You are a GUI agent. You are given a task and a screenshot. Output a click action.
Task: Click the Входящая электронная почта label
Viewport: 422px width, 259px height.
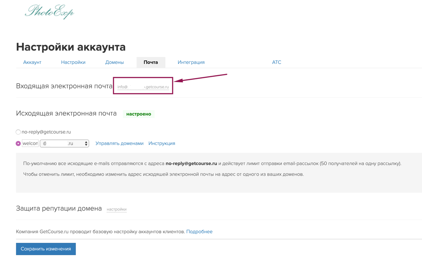point(64,86)
